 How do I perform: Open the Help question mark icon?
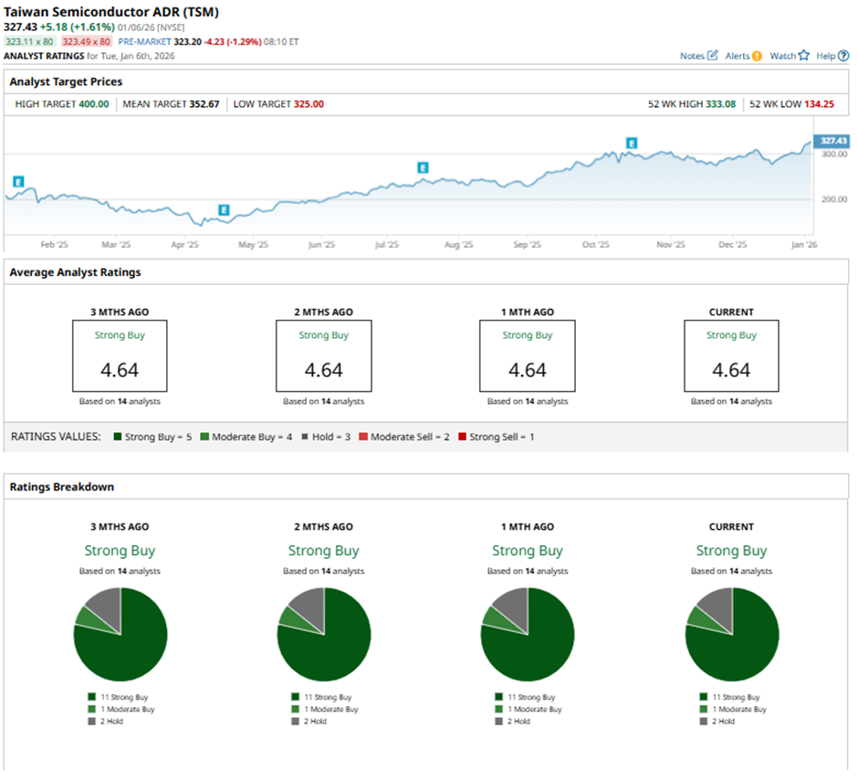pyautogui.click(x=843, y=56)
